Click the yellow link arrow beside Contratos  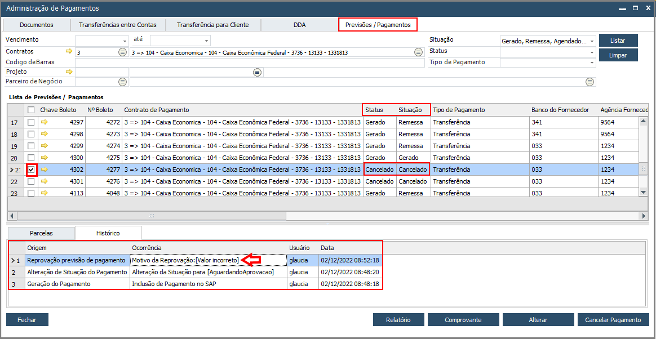click(x=69, y=51)
